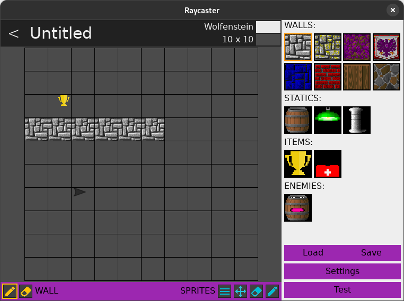Choose the eagle banner wall texture

(x=386, y=48)
